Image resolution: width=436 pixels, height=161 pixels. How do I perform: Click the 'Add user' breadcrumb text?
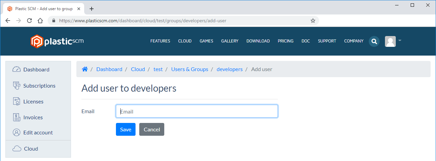262,69
